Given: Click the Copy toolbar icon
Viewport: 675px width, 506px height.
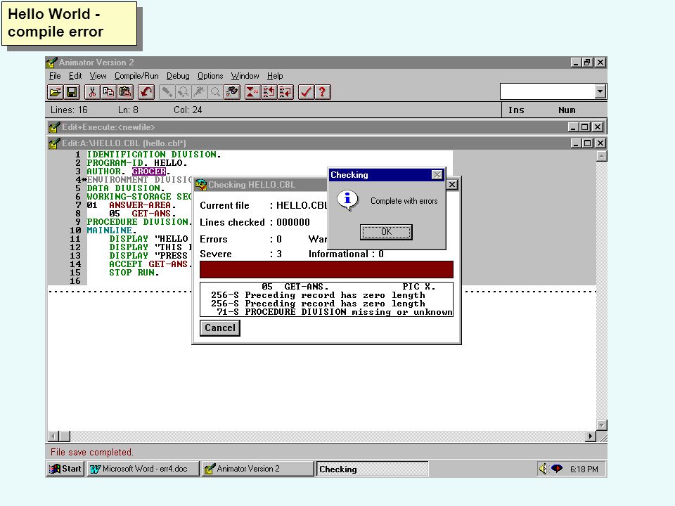Looking at the screenshot, I should (x=108, y=92).
